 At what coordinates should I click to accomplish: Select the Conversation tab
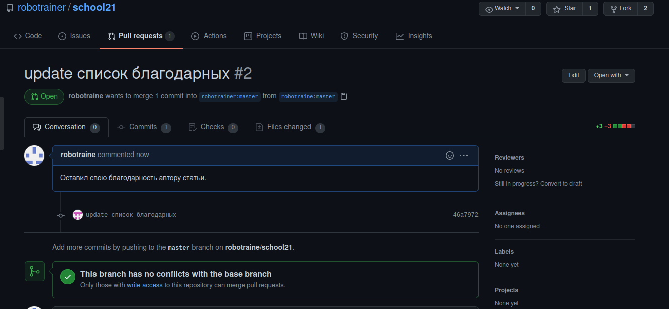[66, 127]
